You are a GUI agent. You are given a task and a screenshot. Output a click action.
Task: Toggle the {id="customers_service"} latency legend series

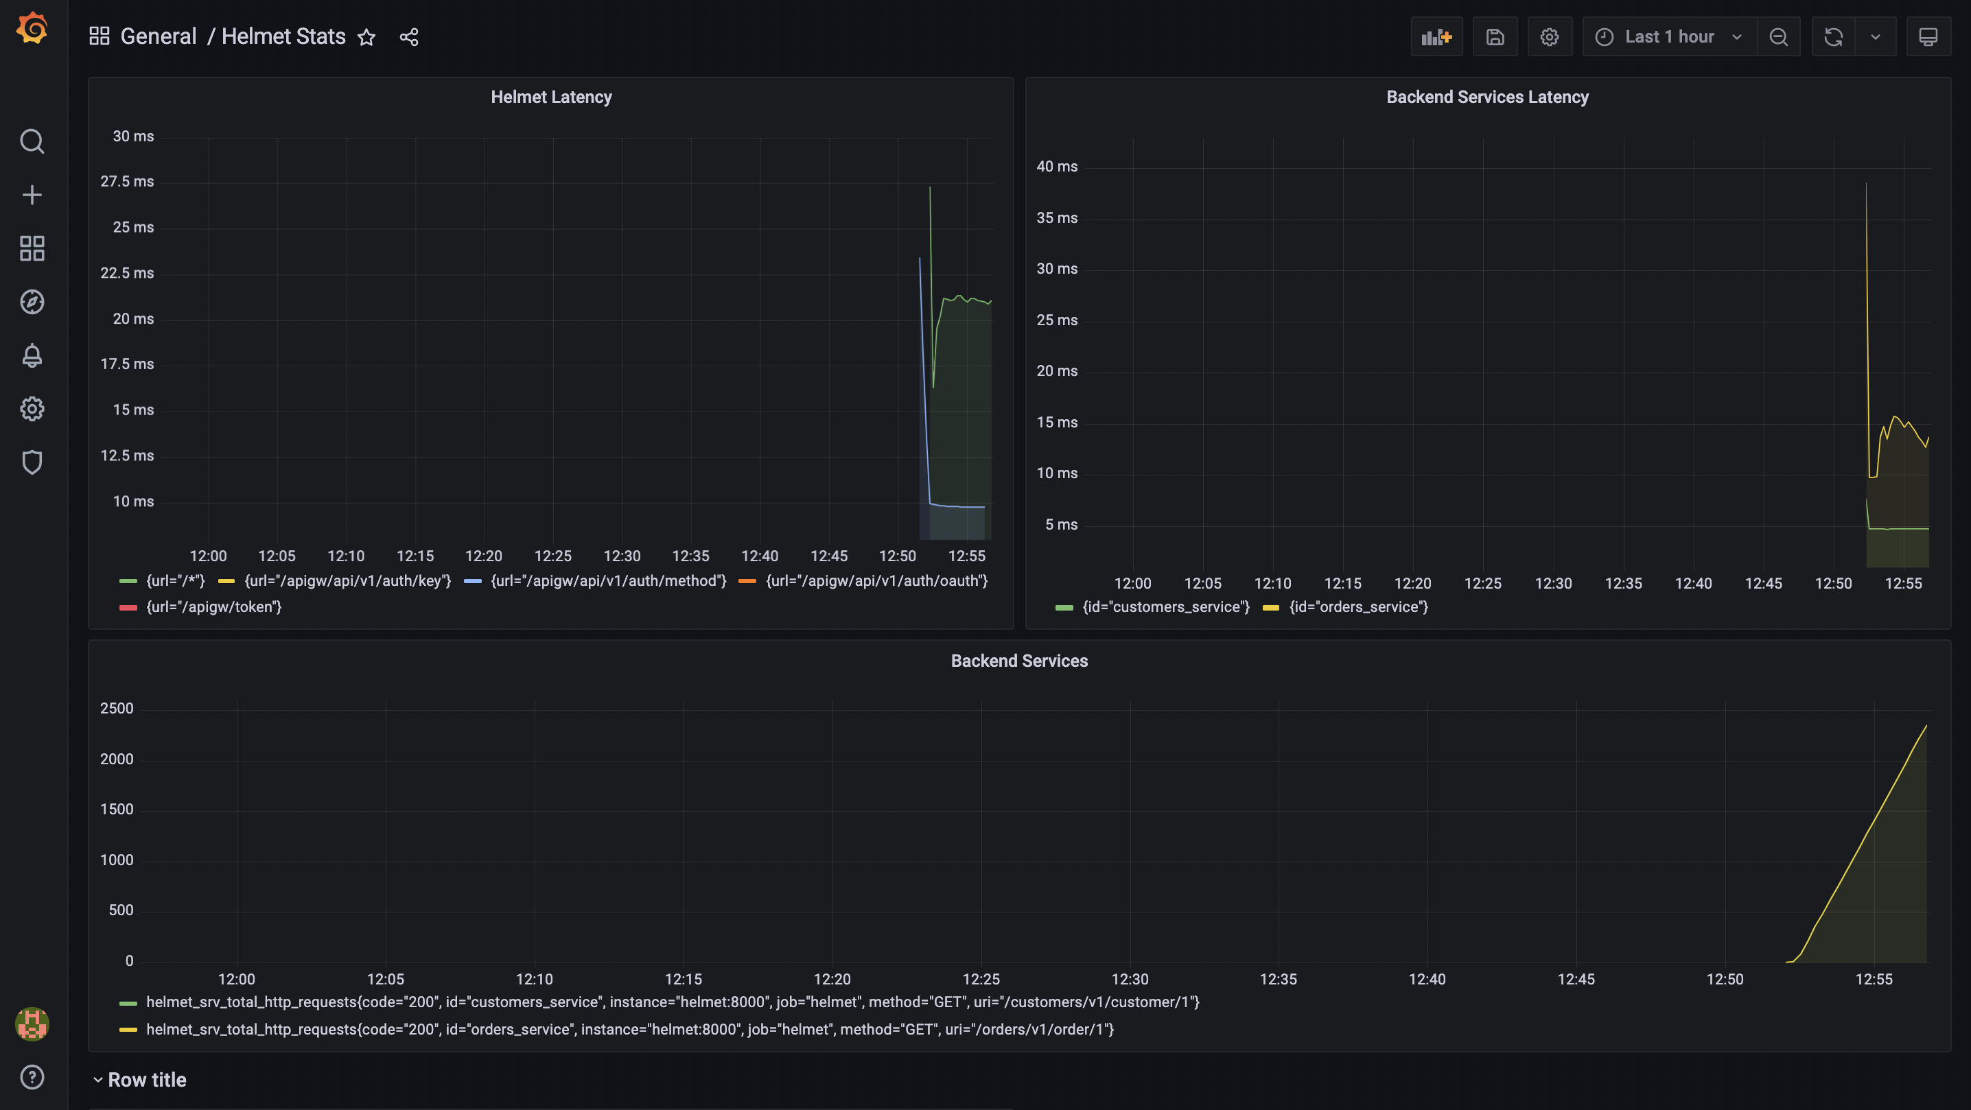coord(1165,606)
